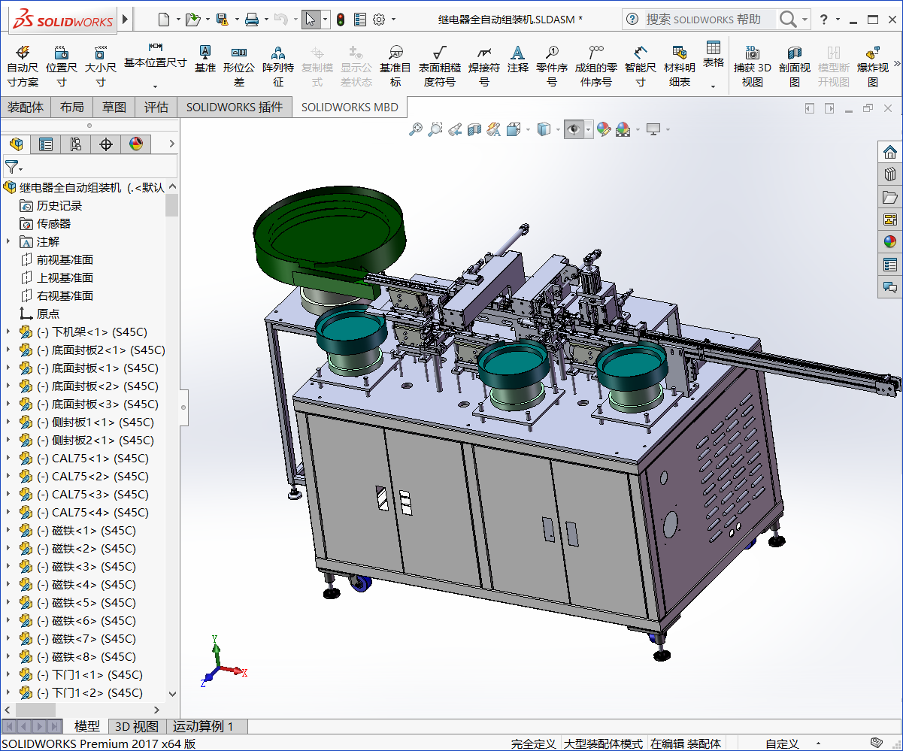The width and height of the screenshot is (903, 751).
Task: Click the previous view icon
Action: point(455,130)
